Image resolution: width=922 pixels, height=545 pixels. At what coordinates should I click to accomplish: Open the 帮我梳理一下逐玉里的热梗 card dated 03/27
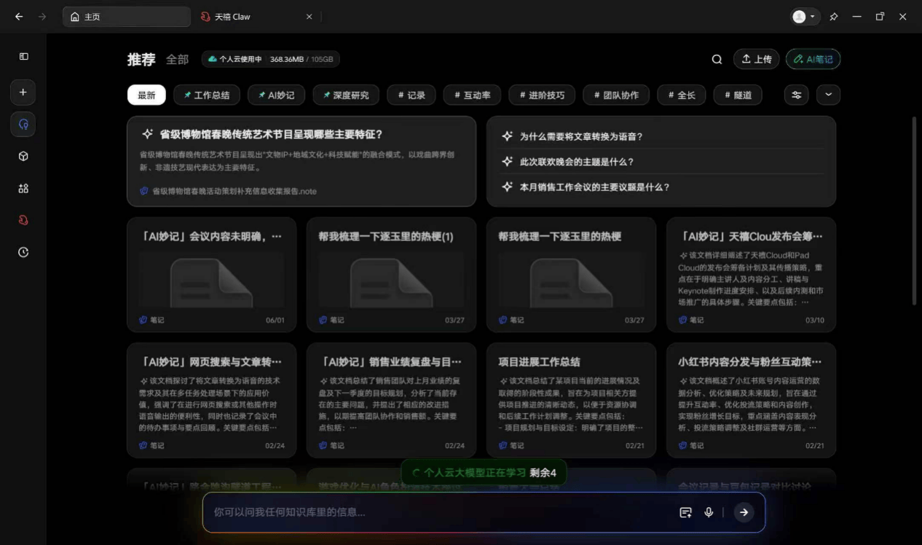point(571,275)
